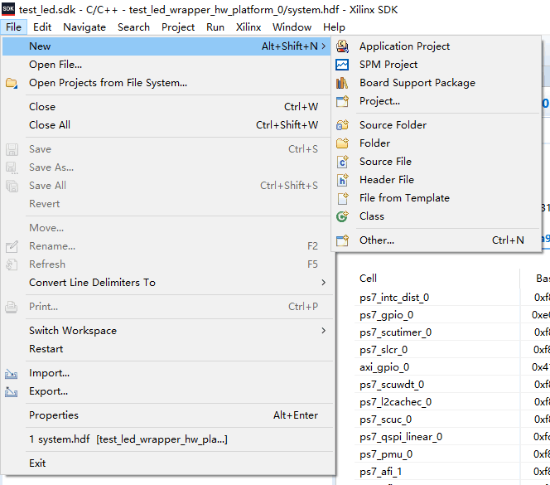The width and height of the screenshot is (550, 485).
Task: Create a new Header File
Action: pos(437,180)
